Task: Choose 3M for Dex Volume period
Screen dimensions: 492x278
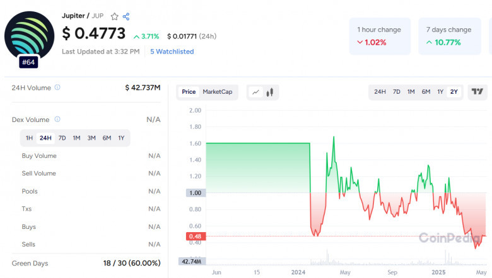Action: tap(91, 138)
